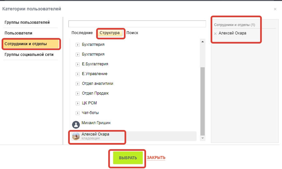Expand the Отдел Продаж department
The width and height of the screenshot is (282, 169).
pyautogui.click(x=78, y=93)
